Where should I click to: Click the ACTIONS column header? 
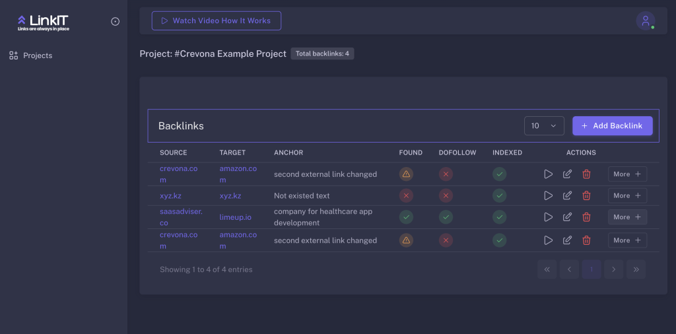coord(581,152)
